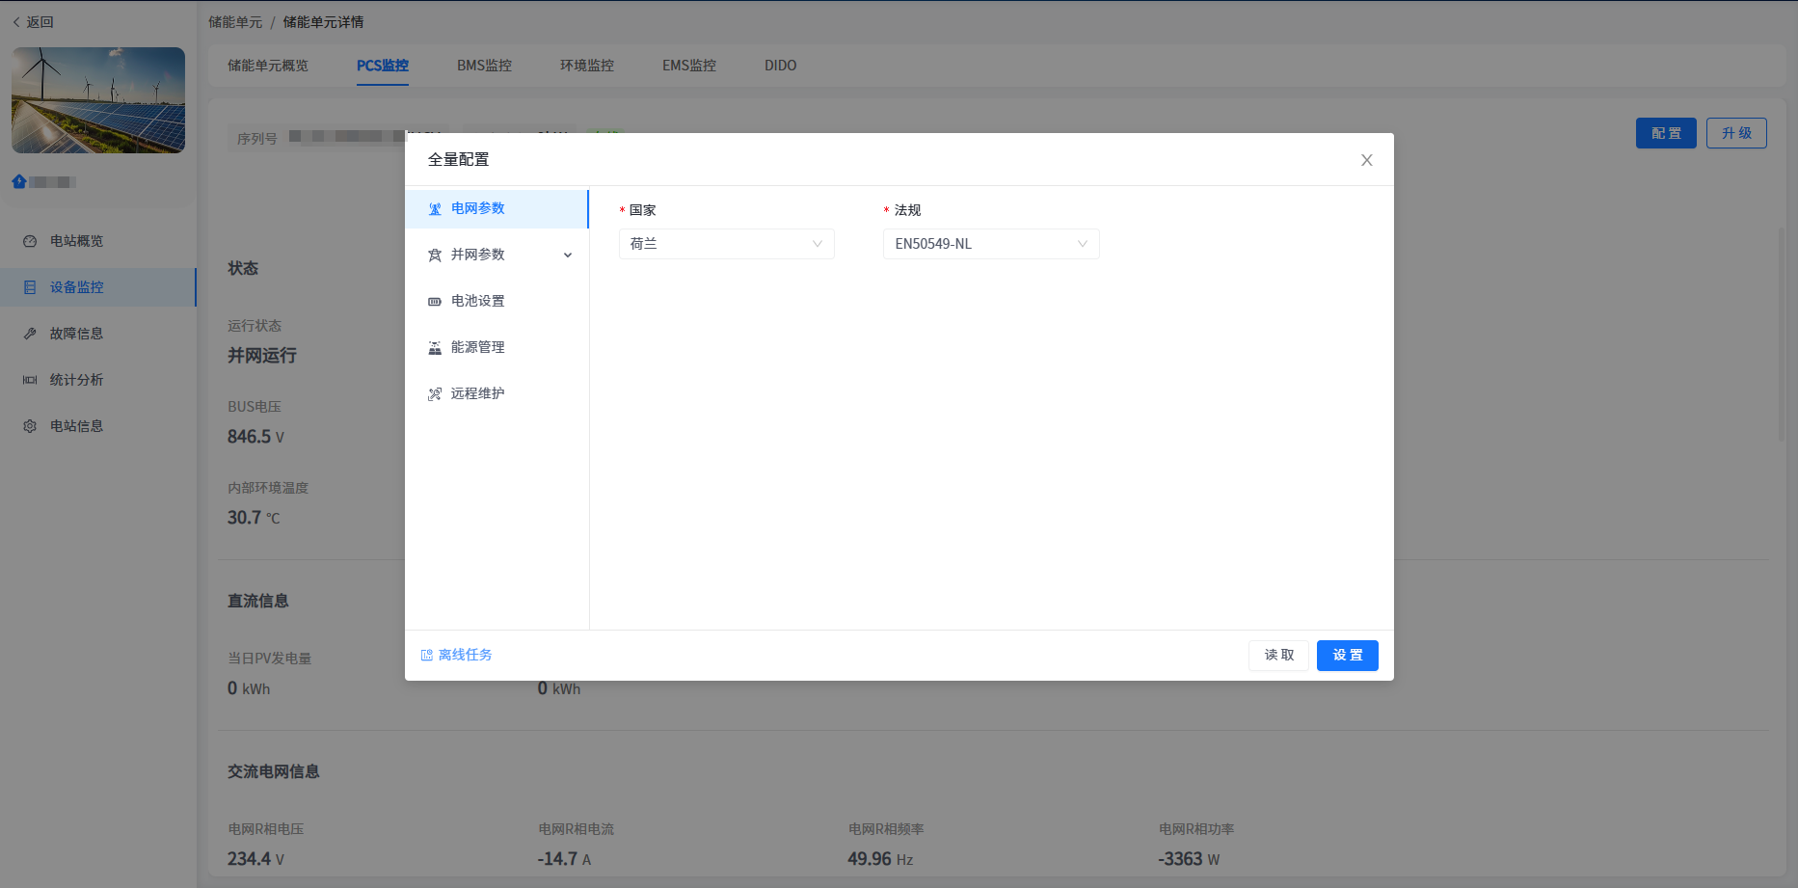The image size is (1798, 888).
Task: Click the solar farm station thumbnail
Action: point(98,100)
